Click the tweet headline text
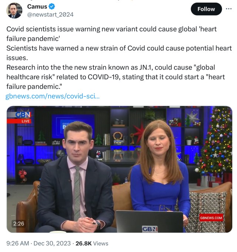The image size is (237, 252). [111, 34]
